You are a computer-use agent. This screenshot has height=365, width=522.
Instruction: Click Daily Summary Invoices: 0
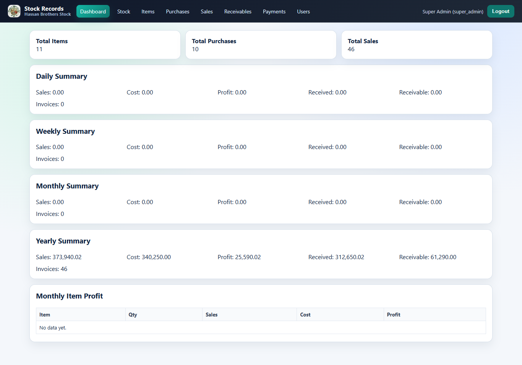(x=50, y=104)
